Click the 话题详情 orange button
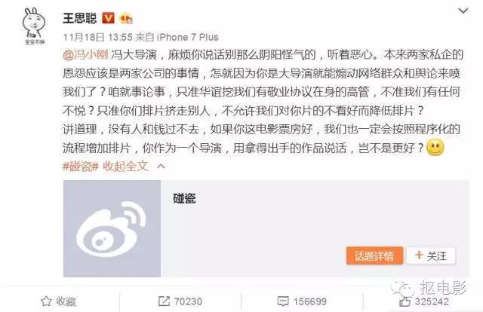Image resolution: width=483 pixels, height=312 pixels. [x=374, y=255]
